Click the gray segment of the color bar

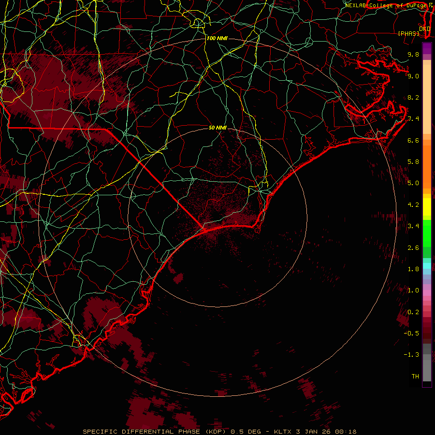point(427,368)
